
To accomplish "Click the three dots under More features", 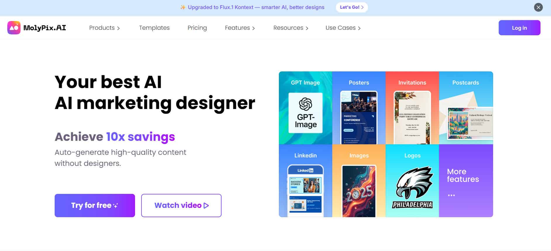I will point(451,195).
